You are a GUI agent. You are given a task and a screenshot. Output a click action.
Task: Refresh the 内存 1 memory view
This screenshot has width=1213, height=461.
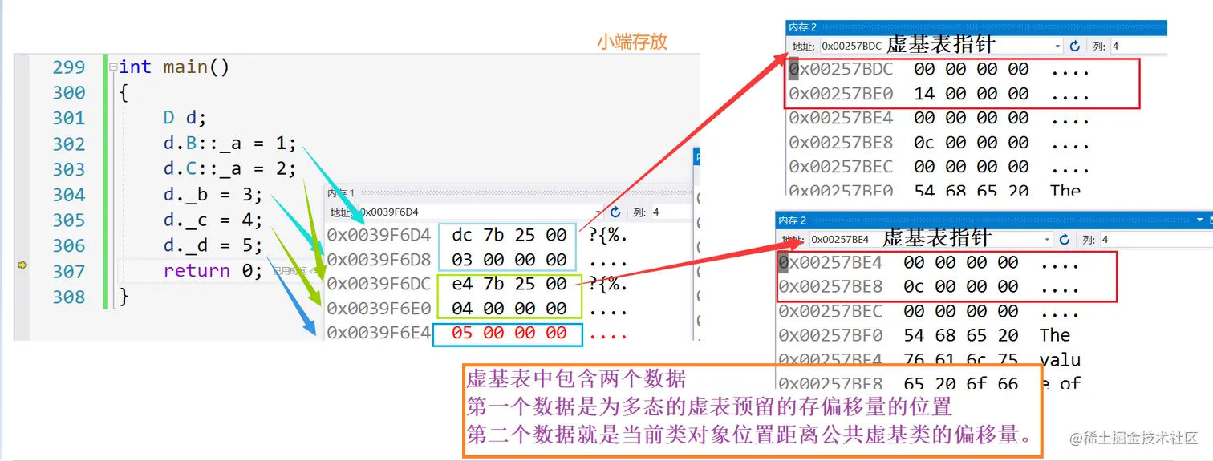(615, 212)
